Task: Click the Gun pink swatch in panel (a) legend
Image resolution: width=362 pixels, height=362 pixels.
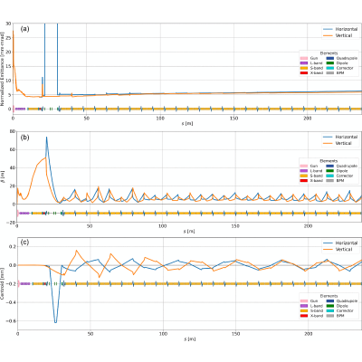Action: pos(304,58)
